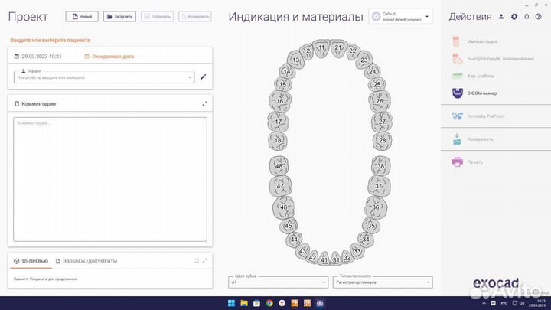
Task: Click the pencil edit patient icon
Action: coord(203,77)
